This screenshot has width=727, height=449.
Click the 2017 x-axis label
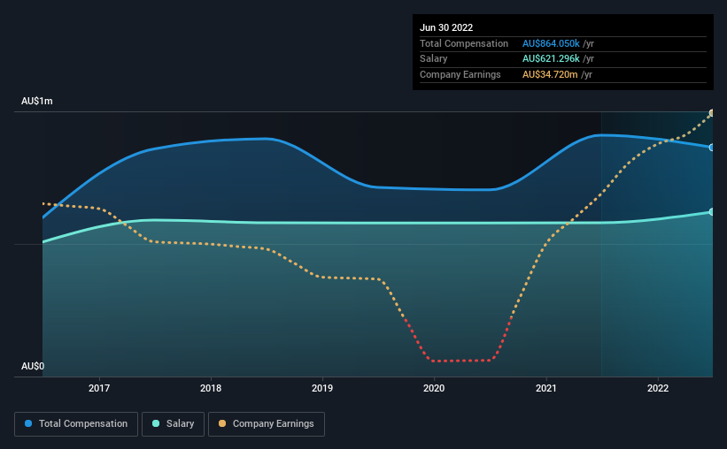99,388
